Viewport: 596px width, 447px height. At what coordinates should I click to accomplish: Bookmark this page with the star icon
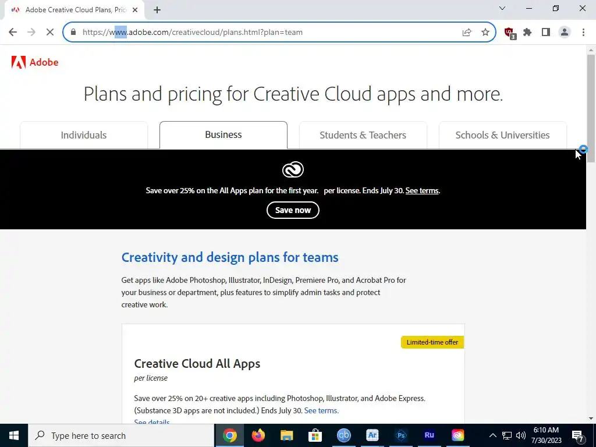pyautogui.click(x=485, y=33)
